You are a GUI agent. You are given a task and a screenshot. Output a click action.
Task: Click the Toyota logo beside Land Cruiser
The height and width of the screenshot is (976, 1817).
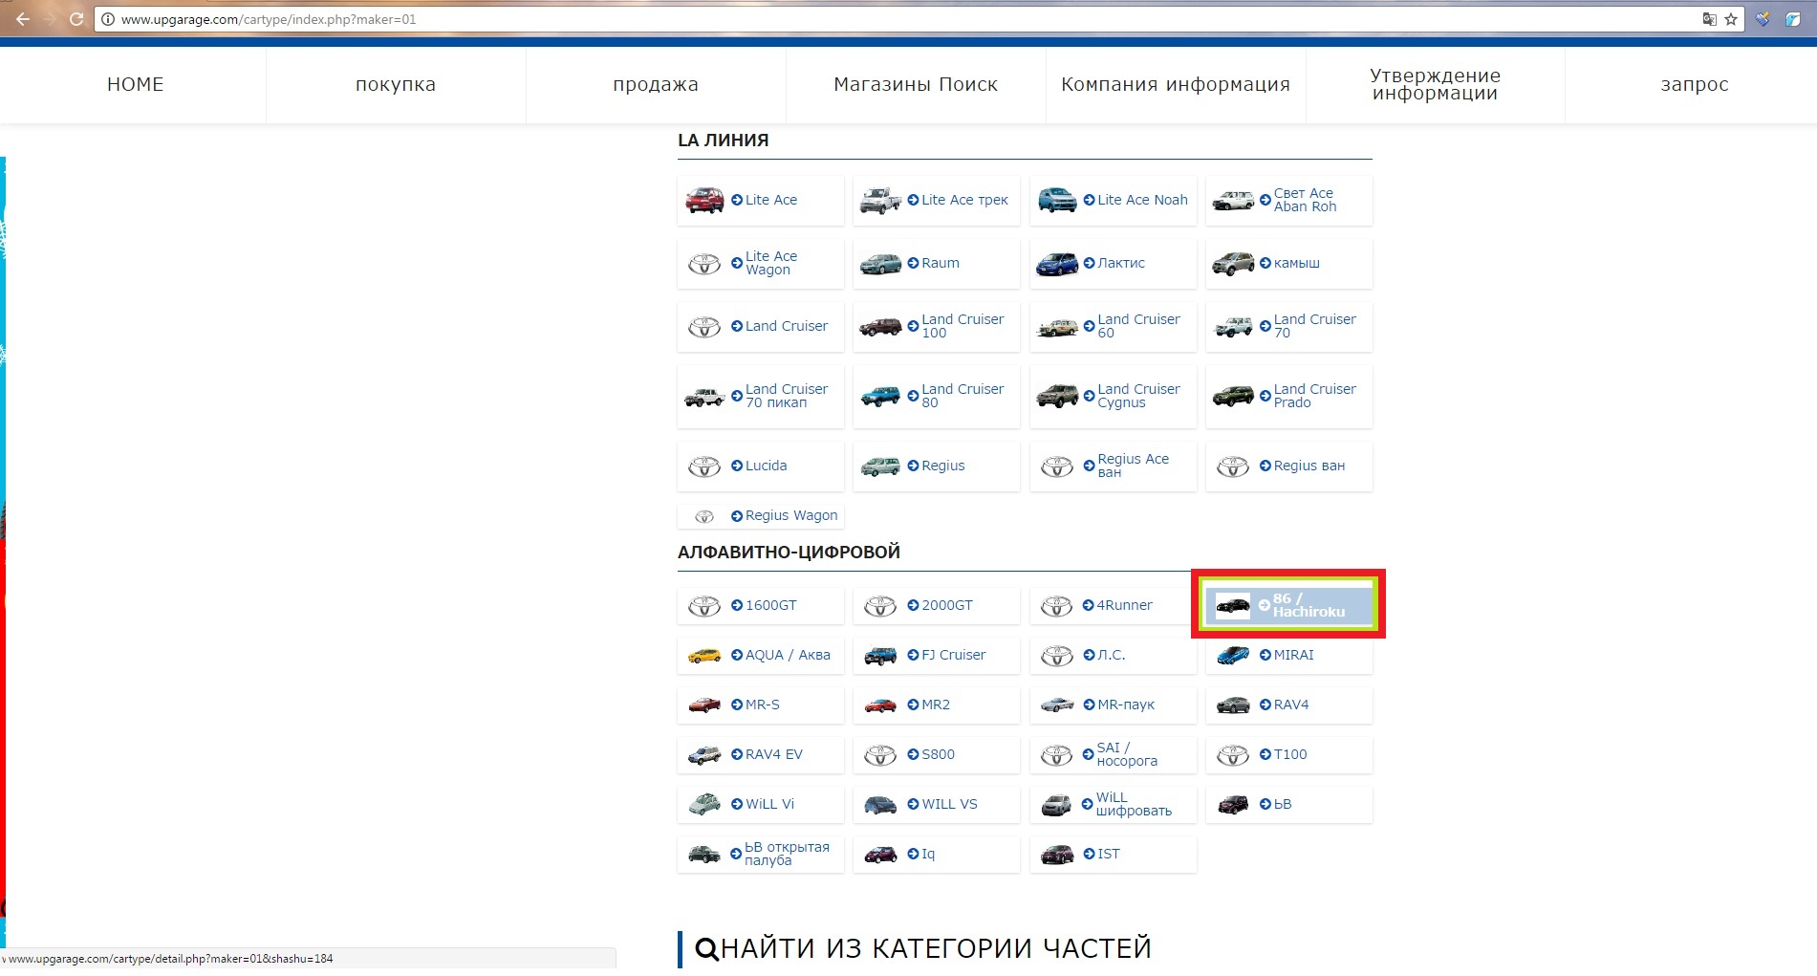(x=704, y=327)
